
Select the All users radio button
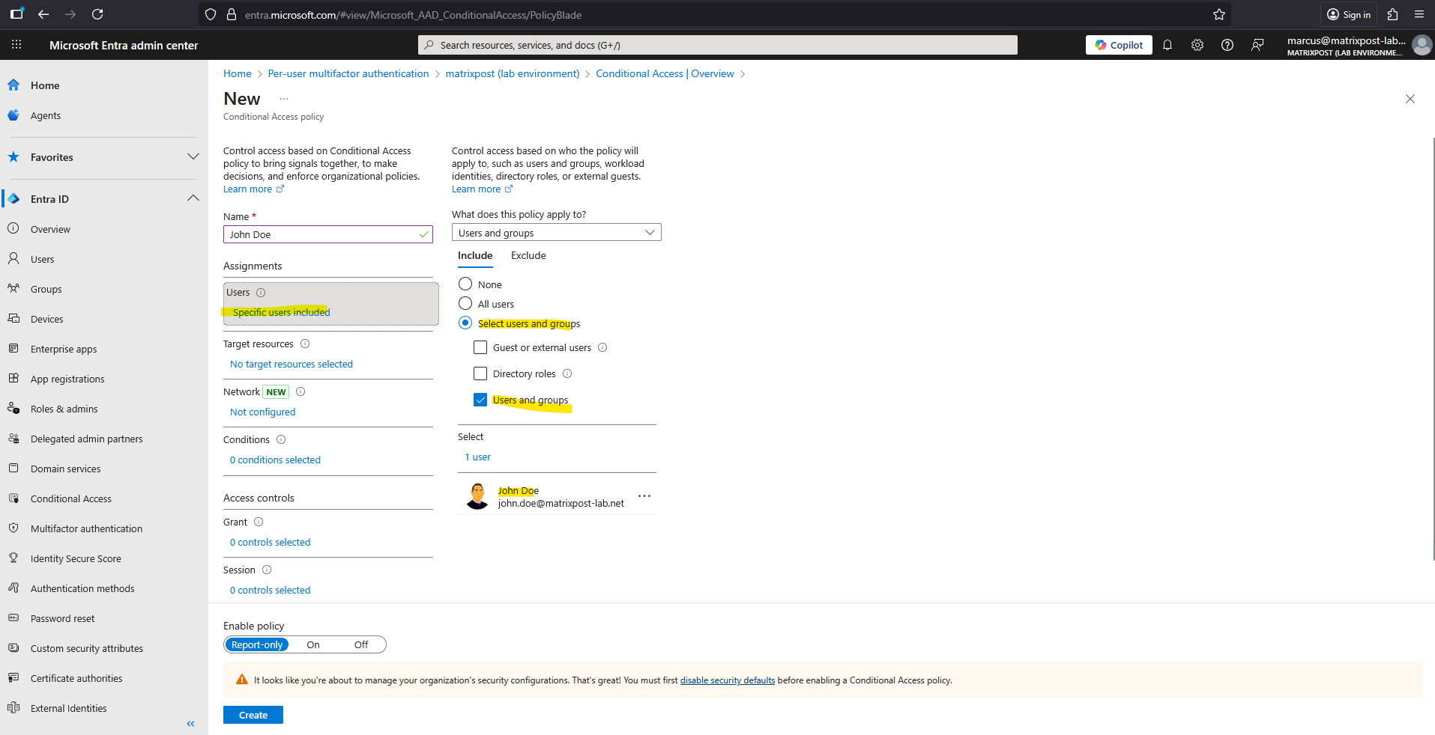click(x=465, y=303)
